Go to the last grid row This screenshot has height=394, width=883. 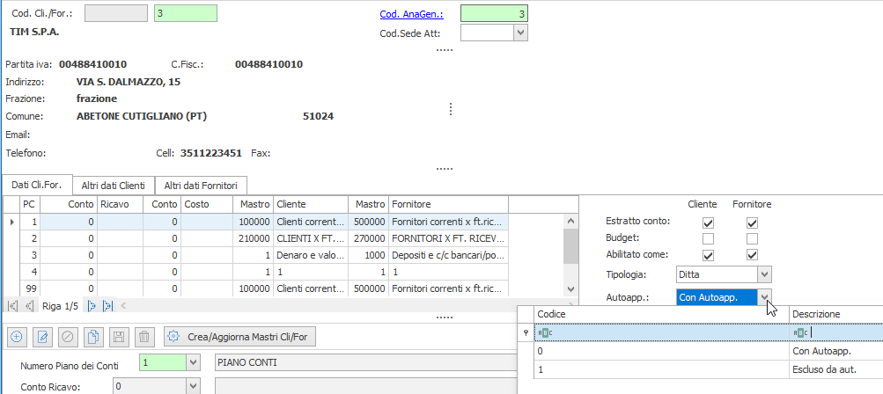(108, 306)
